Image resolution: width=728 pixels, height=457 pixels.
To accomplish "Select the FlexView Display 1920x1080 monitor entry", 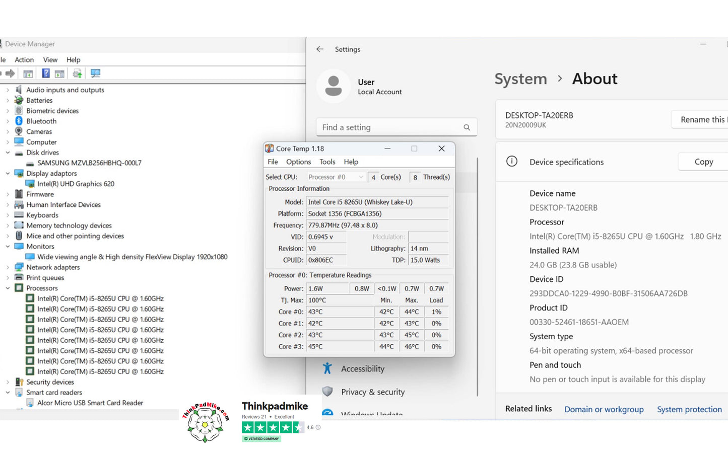I will click(133, 257).
